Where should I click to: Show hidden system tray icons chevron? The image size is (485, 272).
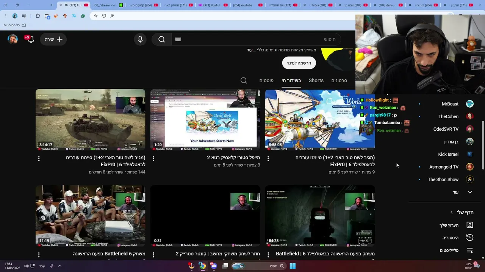pyautogui.click(x=59, y=266)
